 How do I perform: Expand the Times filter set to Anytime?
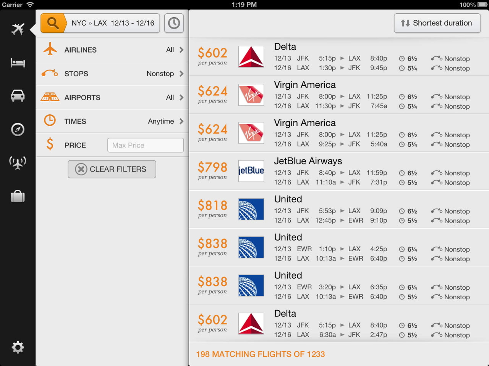pos(112,121)
